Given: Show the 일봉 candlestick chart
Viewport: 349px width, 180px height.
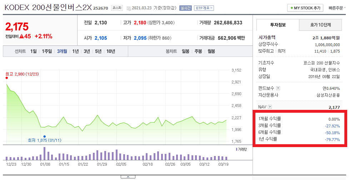Looking at the screenshot, I should pyautogui.click(x=185, y=51).
